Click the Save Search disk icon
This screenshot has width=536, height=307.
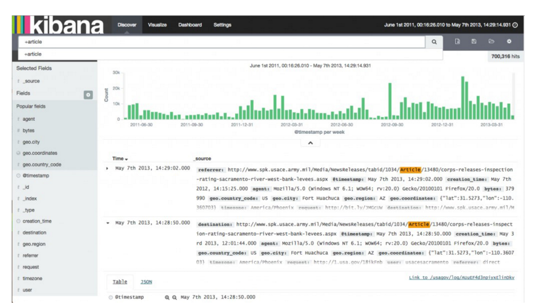(473, 42)
